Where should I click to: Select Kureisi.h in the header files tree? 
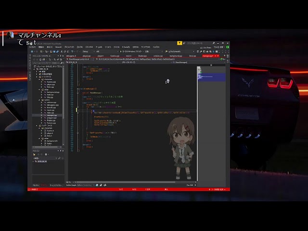click(51, 130)
